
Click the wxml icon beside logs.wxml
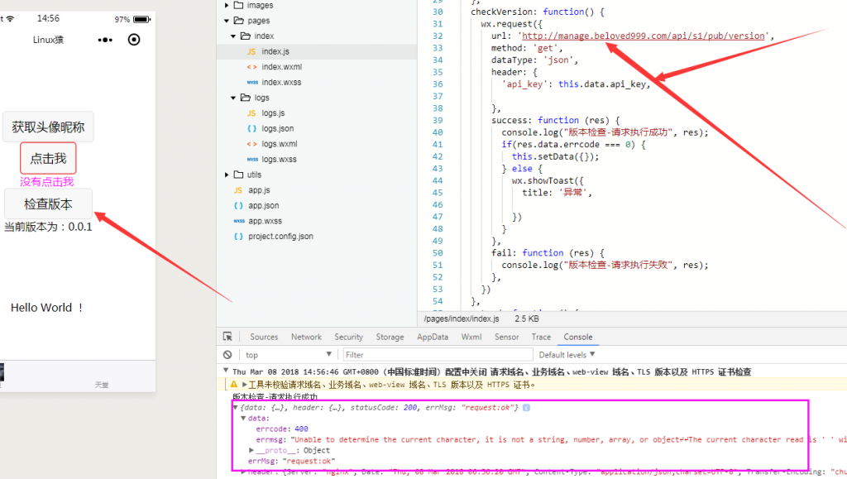coord(251,144)
